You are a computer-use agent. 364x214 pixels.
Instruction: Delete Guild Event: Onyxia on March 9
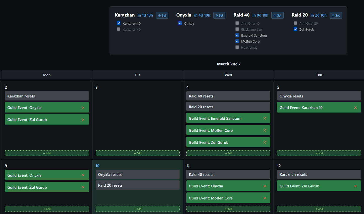click(83, 175)
